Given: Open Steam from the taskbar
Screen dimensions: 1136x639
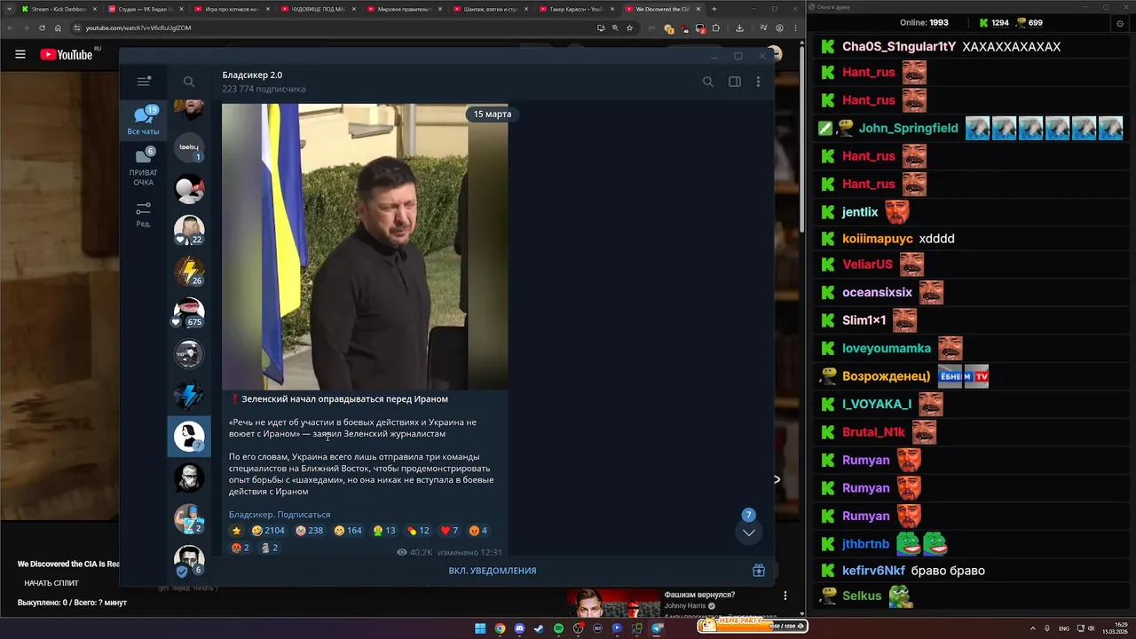Looking at the screenshot, I should point(539,628).
